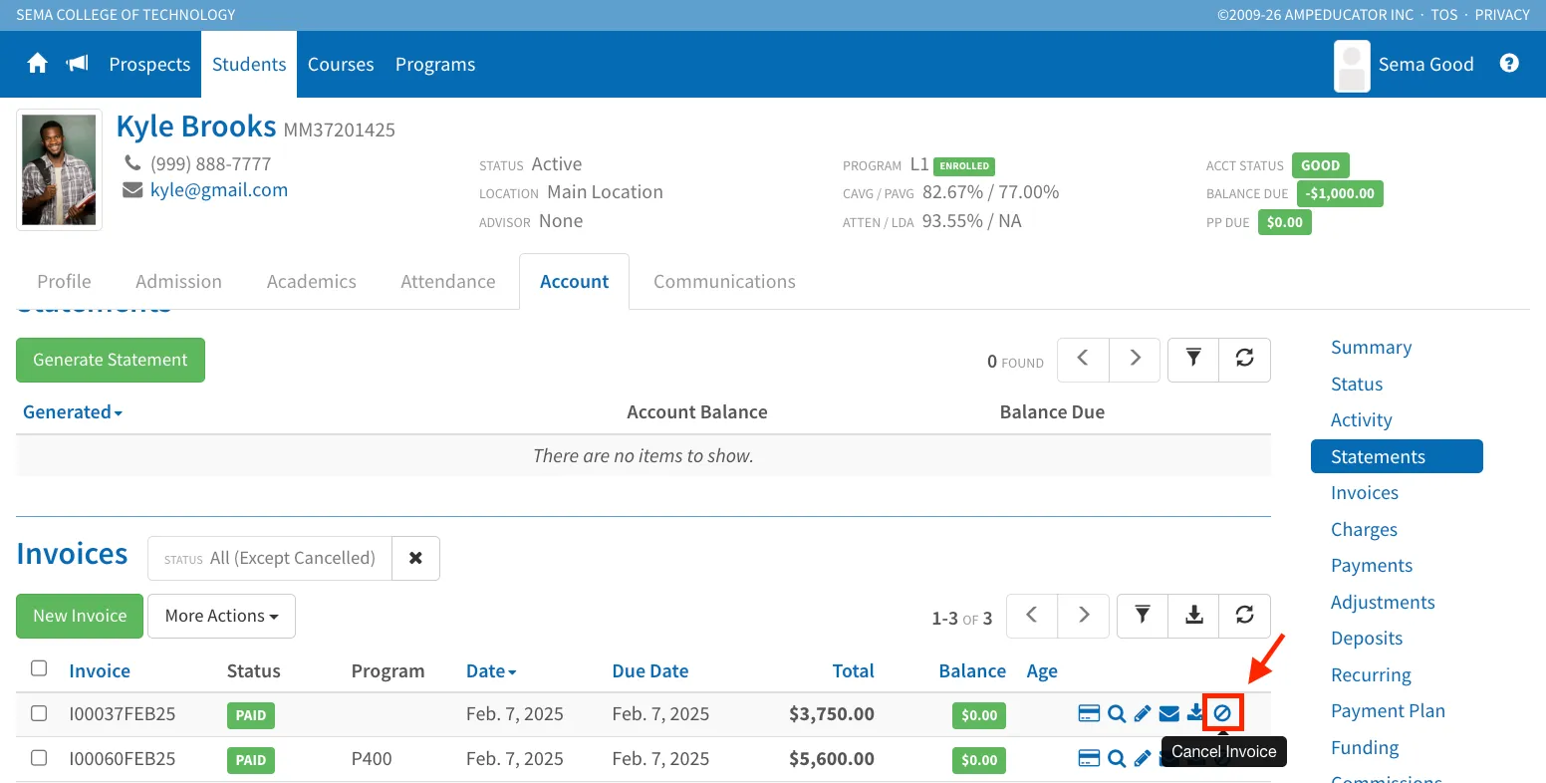
Task: Click the payment card icon for invoice I00037FEB25
Action: [1089, 713]
